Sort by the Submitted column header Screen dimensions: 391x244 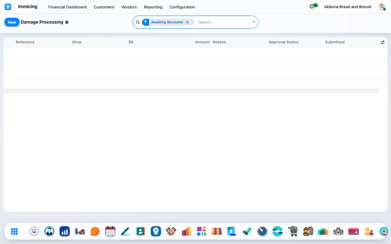335,42
